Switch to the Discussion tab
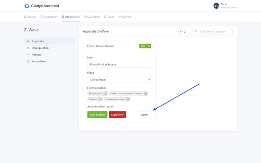The height and width of the screenshot is (163, 261). click(x=49, y=17)
